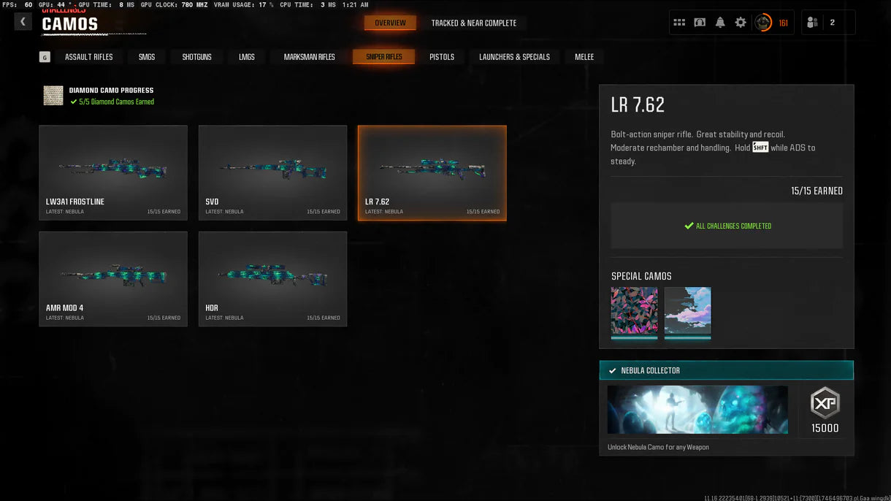This screenshot has height=501, width=891.
Task: Select the AMR Mod 4 weapon card
Action: click(x=113, y=279)
